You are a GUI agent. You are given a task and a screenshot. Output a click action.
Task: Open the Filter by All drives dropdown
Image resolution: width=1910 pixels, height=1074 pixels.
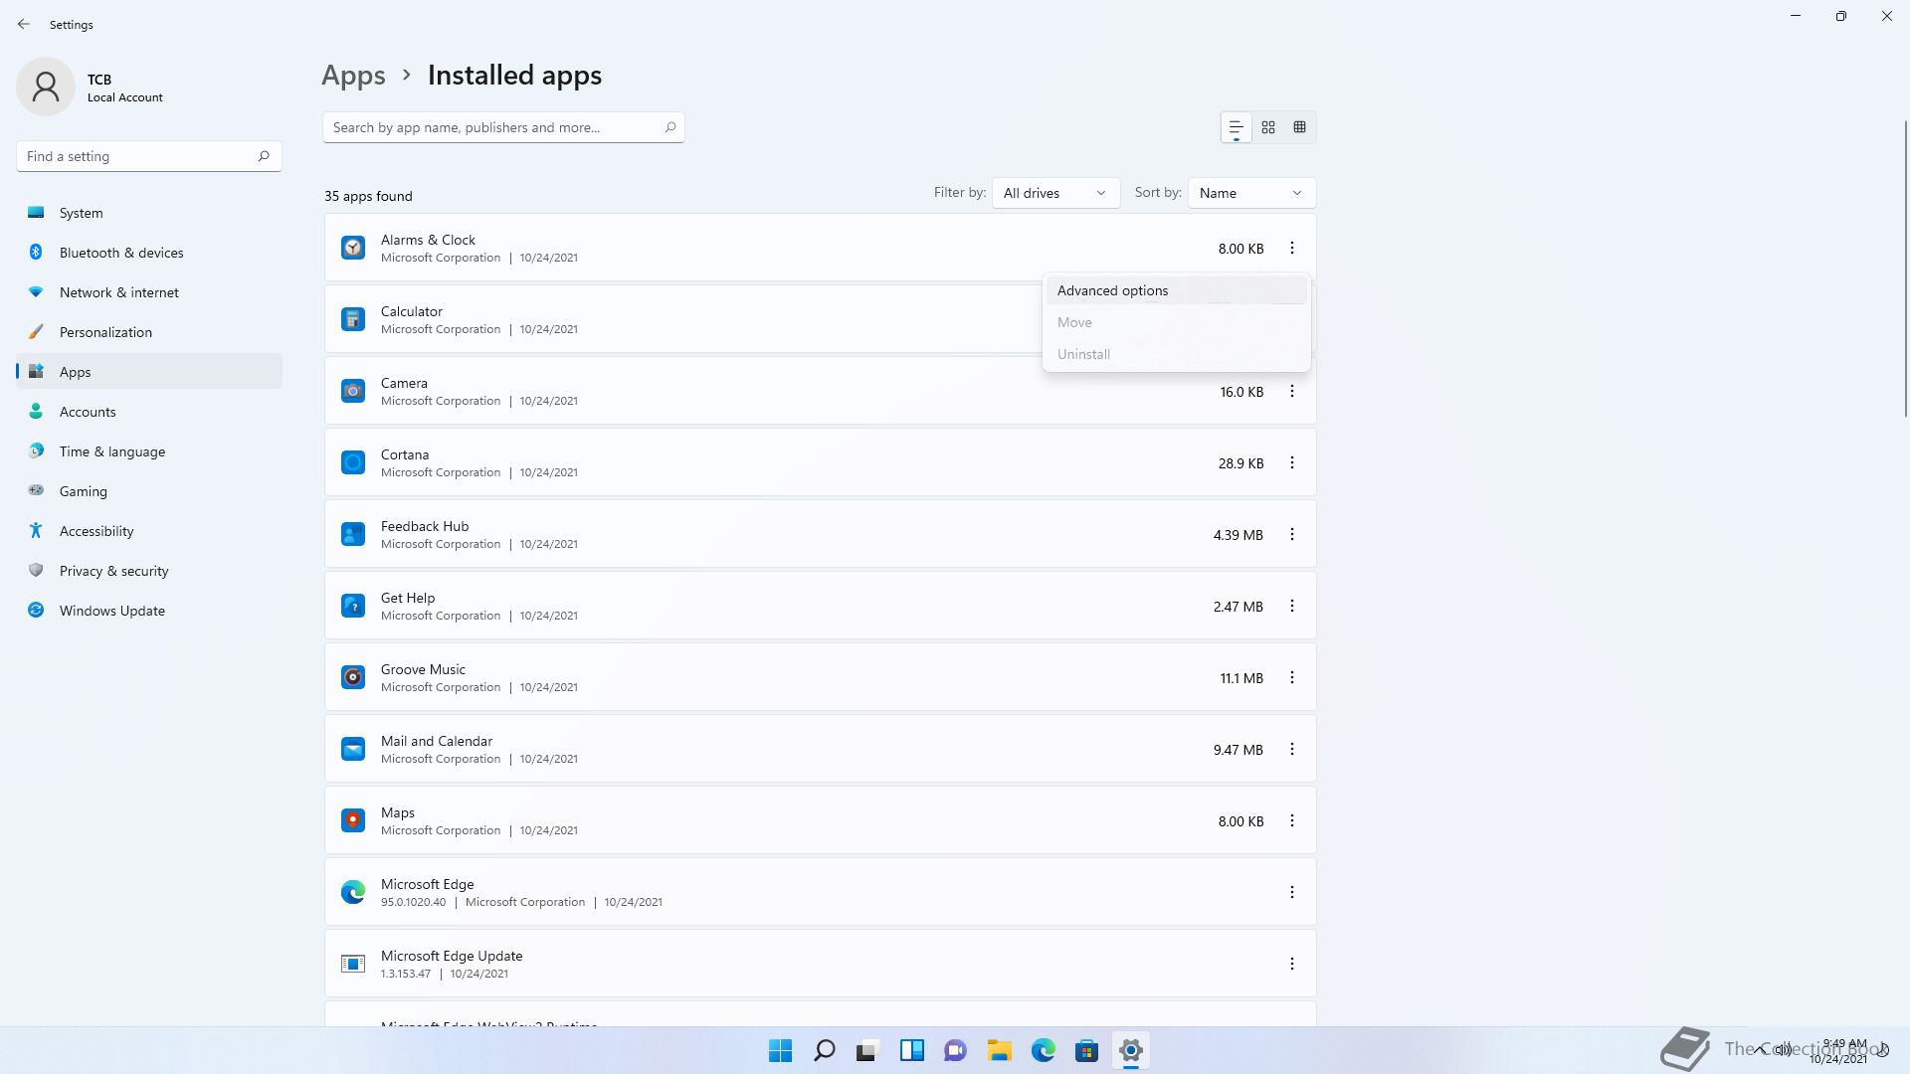[x=1055, y=193]
